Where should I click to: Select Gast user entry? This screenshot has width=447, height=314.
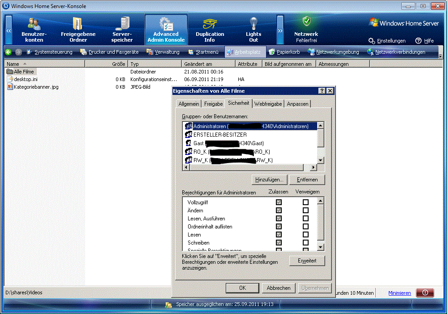click(224, 143)
